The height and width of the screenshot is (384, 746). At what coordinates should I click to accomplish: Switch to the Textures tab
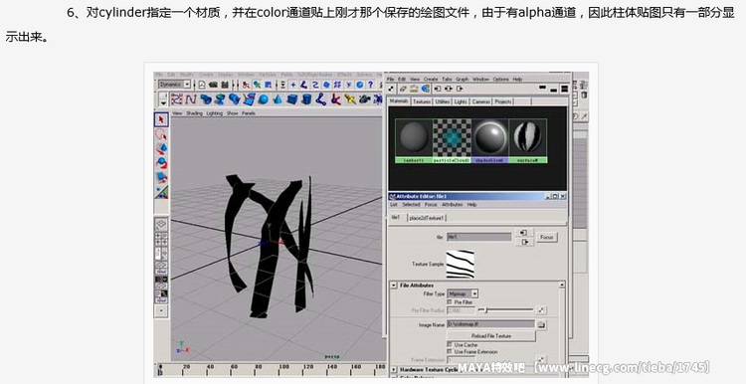point(422,101)
